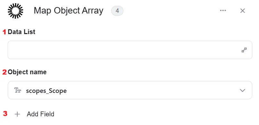Viewport: 259px width, 125px height.
Task: Click the Object name label
Action: pos(27,72)
